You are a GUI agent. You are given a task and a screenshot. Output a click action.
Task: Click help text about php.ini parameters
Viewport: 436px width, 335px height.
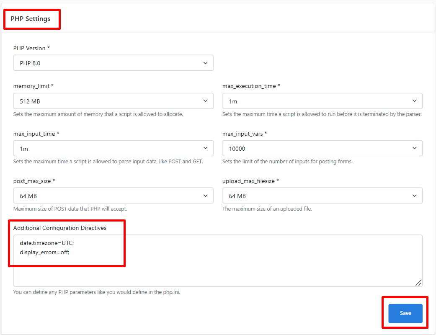pyautogui.click(x=96, y=292)
